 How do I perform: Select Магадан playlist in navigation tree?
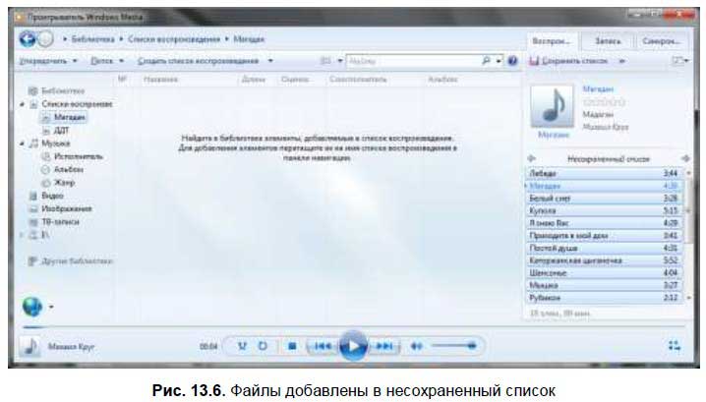[70, 117]
